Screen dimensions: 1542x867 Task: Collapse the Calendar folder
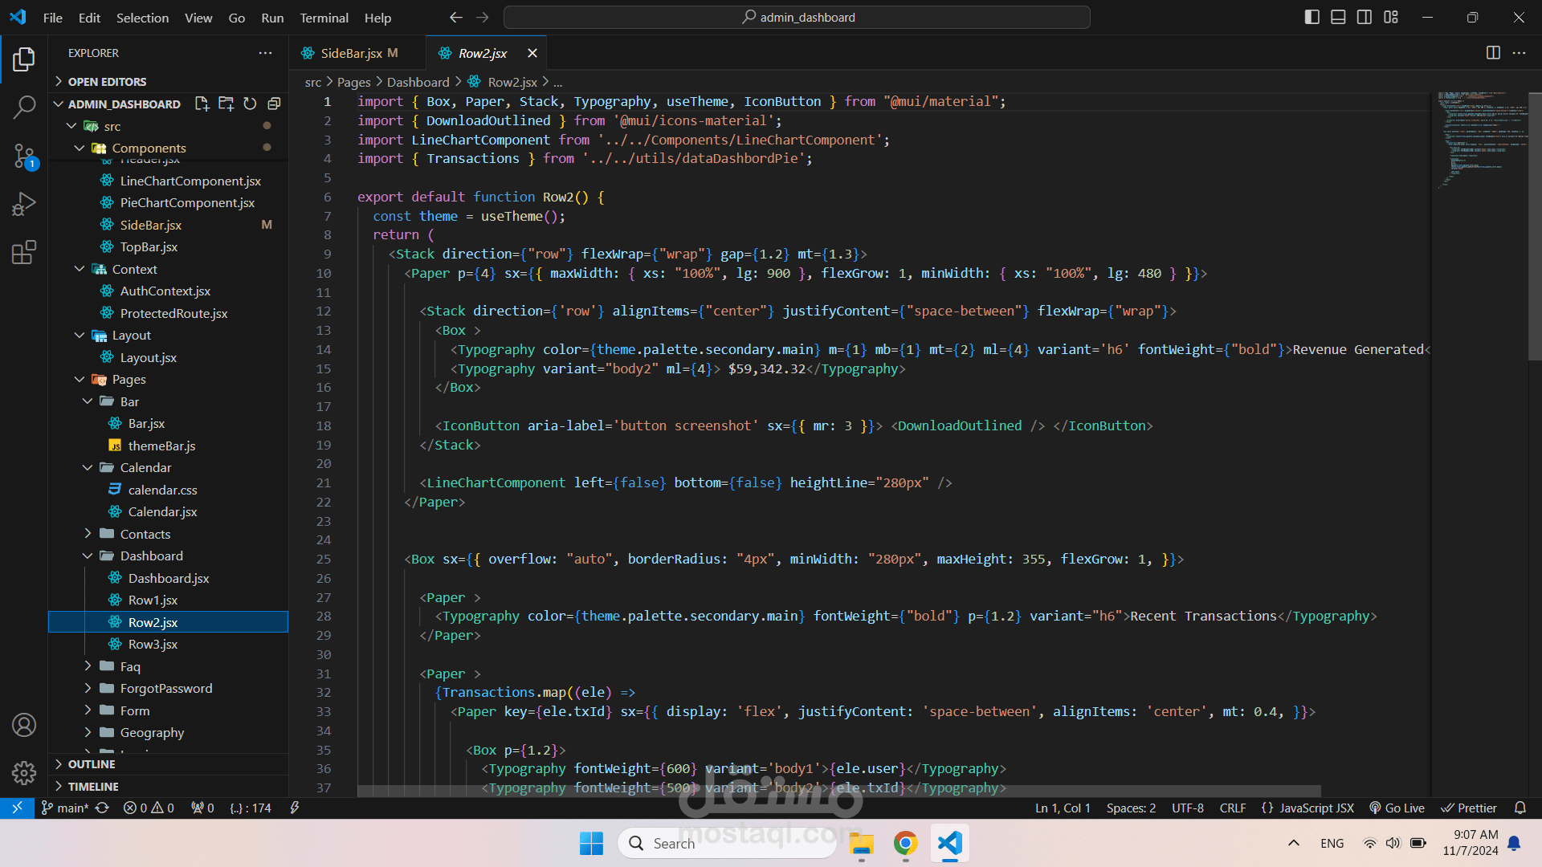145,467
